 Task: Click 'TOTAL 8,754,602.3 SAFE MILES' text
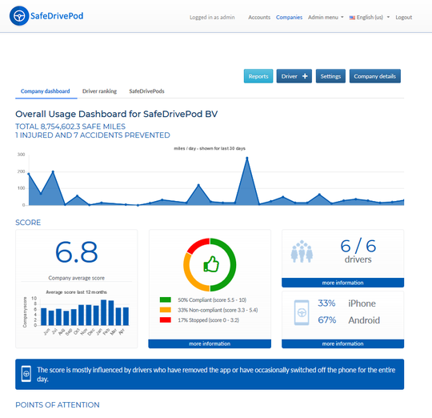[x=70, y=127]
